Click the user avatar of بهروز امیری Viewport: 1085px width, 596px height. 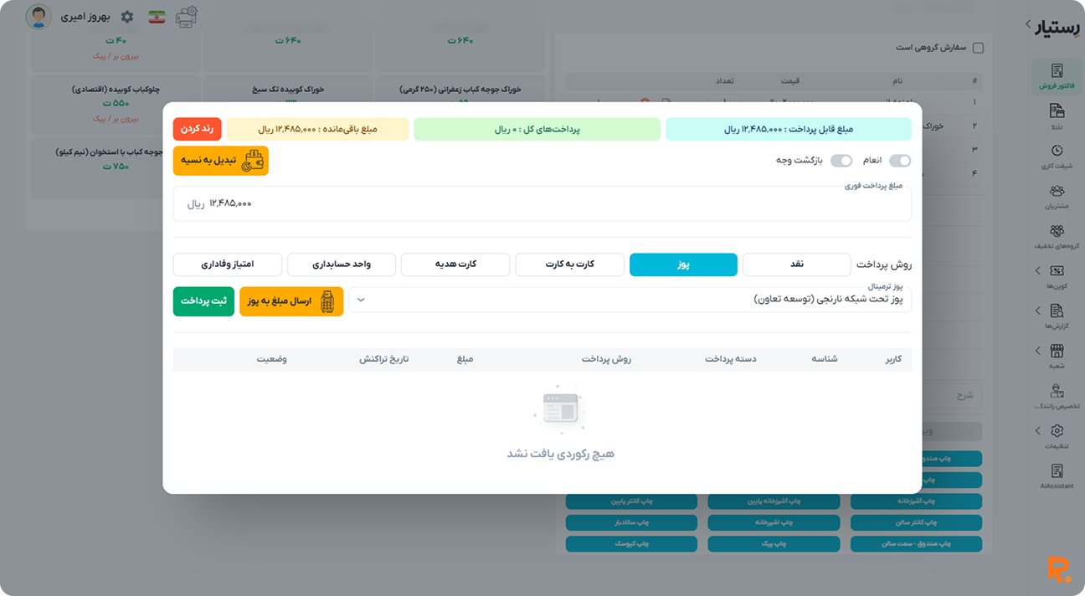(39, 17)
